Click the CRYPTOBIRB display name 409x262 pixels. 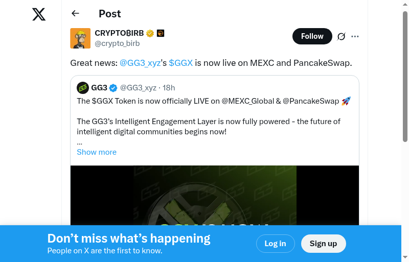119,33
